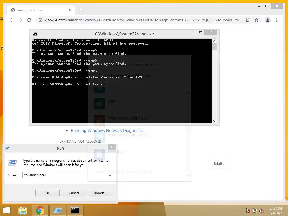Click the cmd prompt line C:\Users\VM4\AppData\Local\Temp>

pos(68,84)
